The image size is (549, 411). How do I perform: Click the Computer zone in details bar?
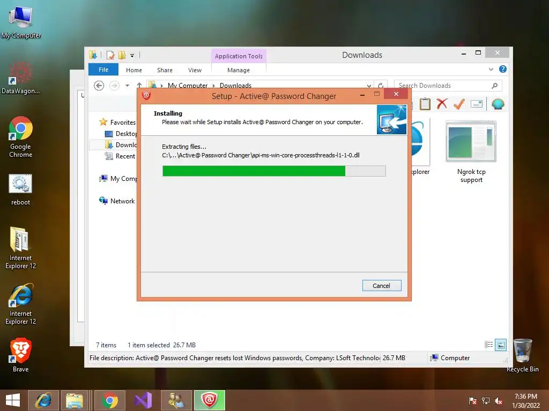pos(450,358)
